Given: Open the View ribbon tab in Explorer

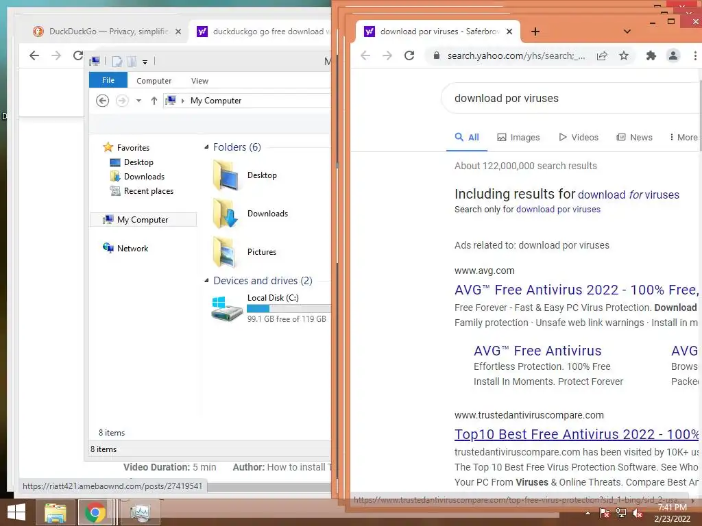Looking at the screenshot, I should click(199, 81).
